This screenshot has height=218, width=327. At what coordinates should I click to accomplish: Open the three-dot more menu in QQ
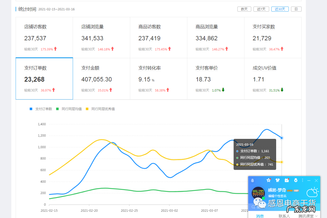pyautogui.click(x=302, y=181)
